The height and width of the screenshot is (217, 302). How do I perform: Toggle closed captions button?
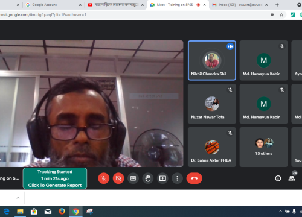point(133,178)
